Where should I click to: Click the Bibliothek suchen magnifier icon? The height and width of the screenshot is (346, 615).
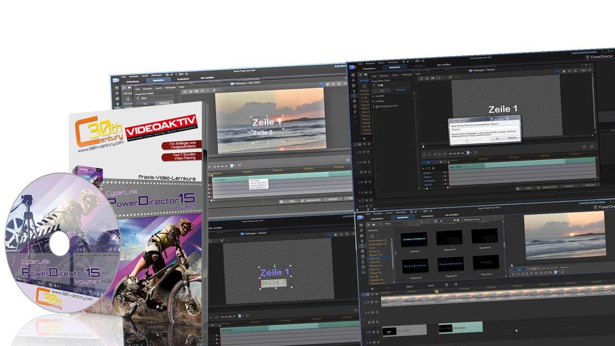coord(483,219)
